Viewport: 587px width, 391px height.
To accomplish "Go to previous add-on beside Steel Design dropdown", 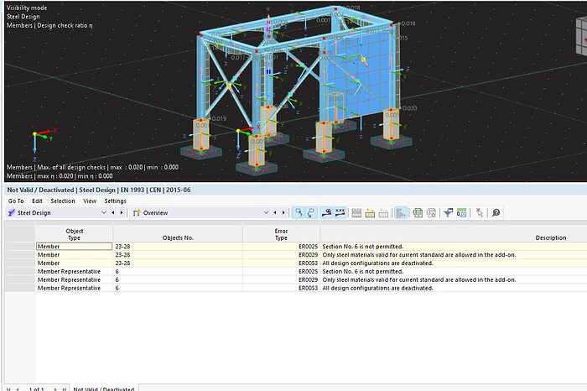I will pos(113,213).
